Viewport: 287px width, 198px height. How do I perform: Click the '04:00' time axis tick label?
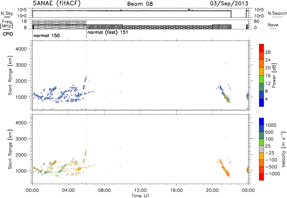tap(68, 190)
